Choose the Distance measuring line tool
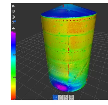The image size is (108, 105). [61, 97]
